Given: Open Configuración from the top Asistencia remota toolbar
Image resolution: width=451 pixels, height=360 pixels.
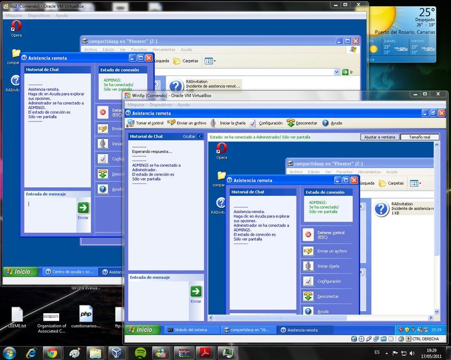Looking at the screenshot, I should pos(267,123).
